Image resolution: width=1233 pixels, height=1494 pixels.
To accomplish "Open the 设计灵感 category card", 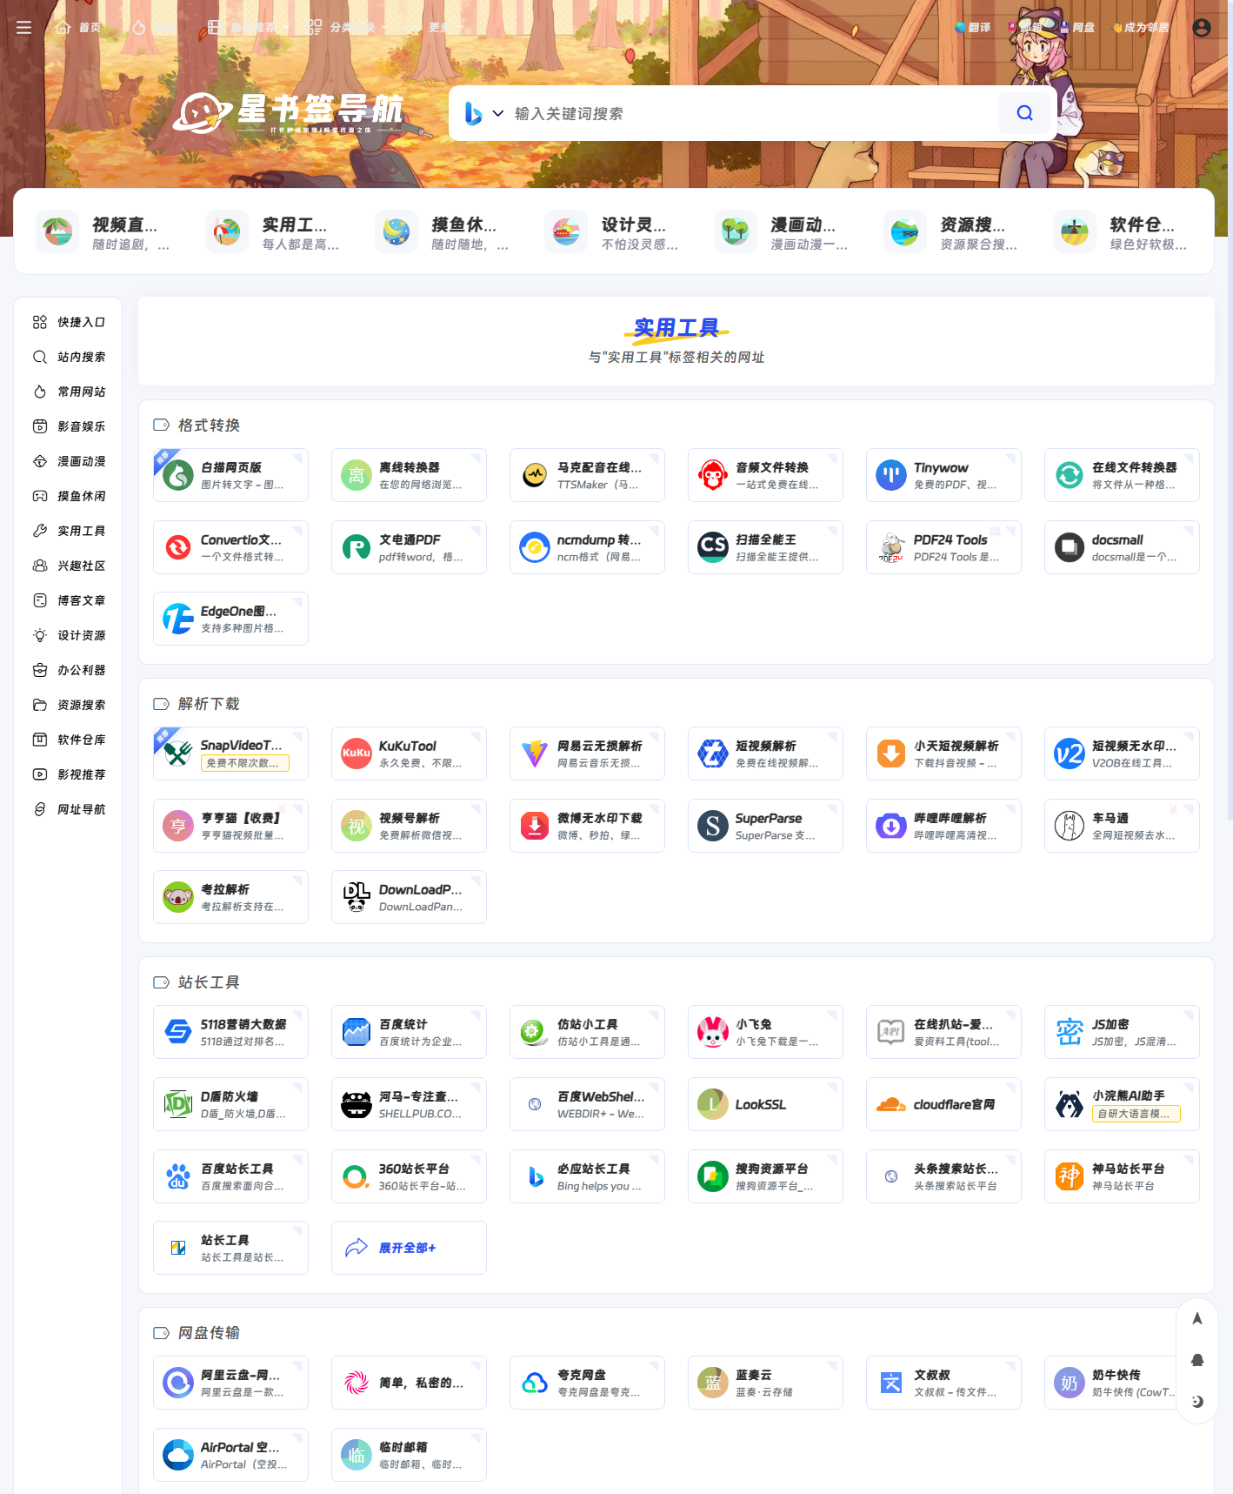I will pyautogui.click(x=614, y=232).
